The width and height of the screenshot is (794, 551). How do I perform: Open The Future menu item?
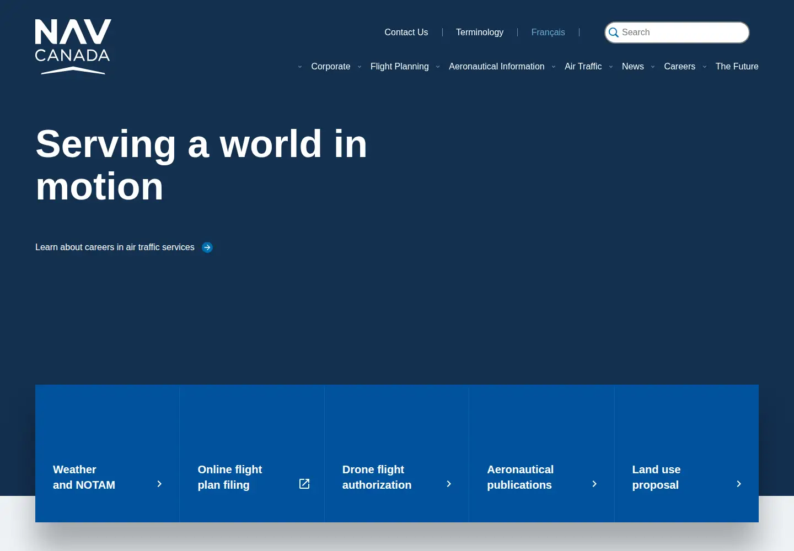[737, 66]
